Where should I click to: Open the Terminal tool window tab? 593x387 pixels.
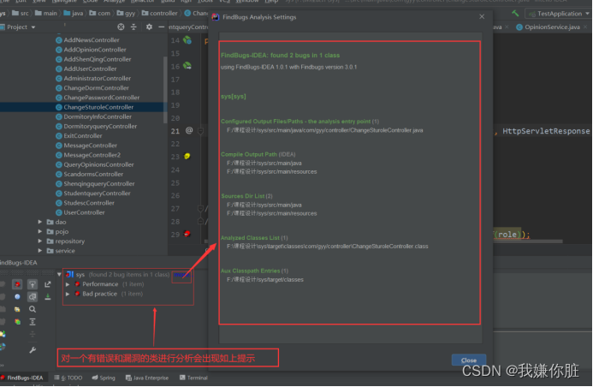click(193, 378)
